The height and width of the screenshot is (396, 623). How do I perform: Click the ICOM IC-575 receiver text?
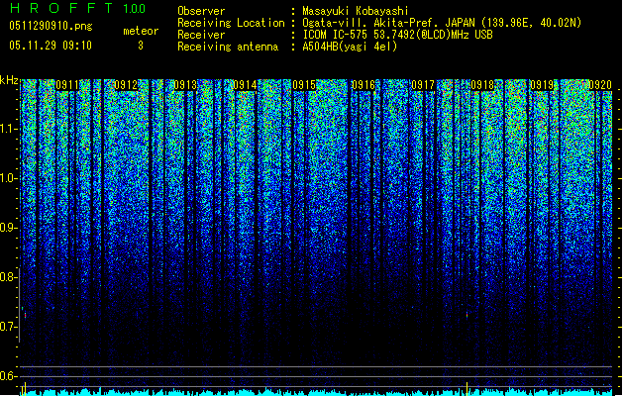pos(397,35)
